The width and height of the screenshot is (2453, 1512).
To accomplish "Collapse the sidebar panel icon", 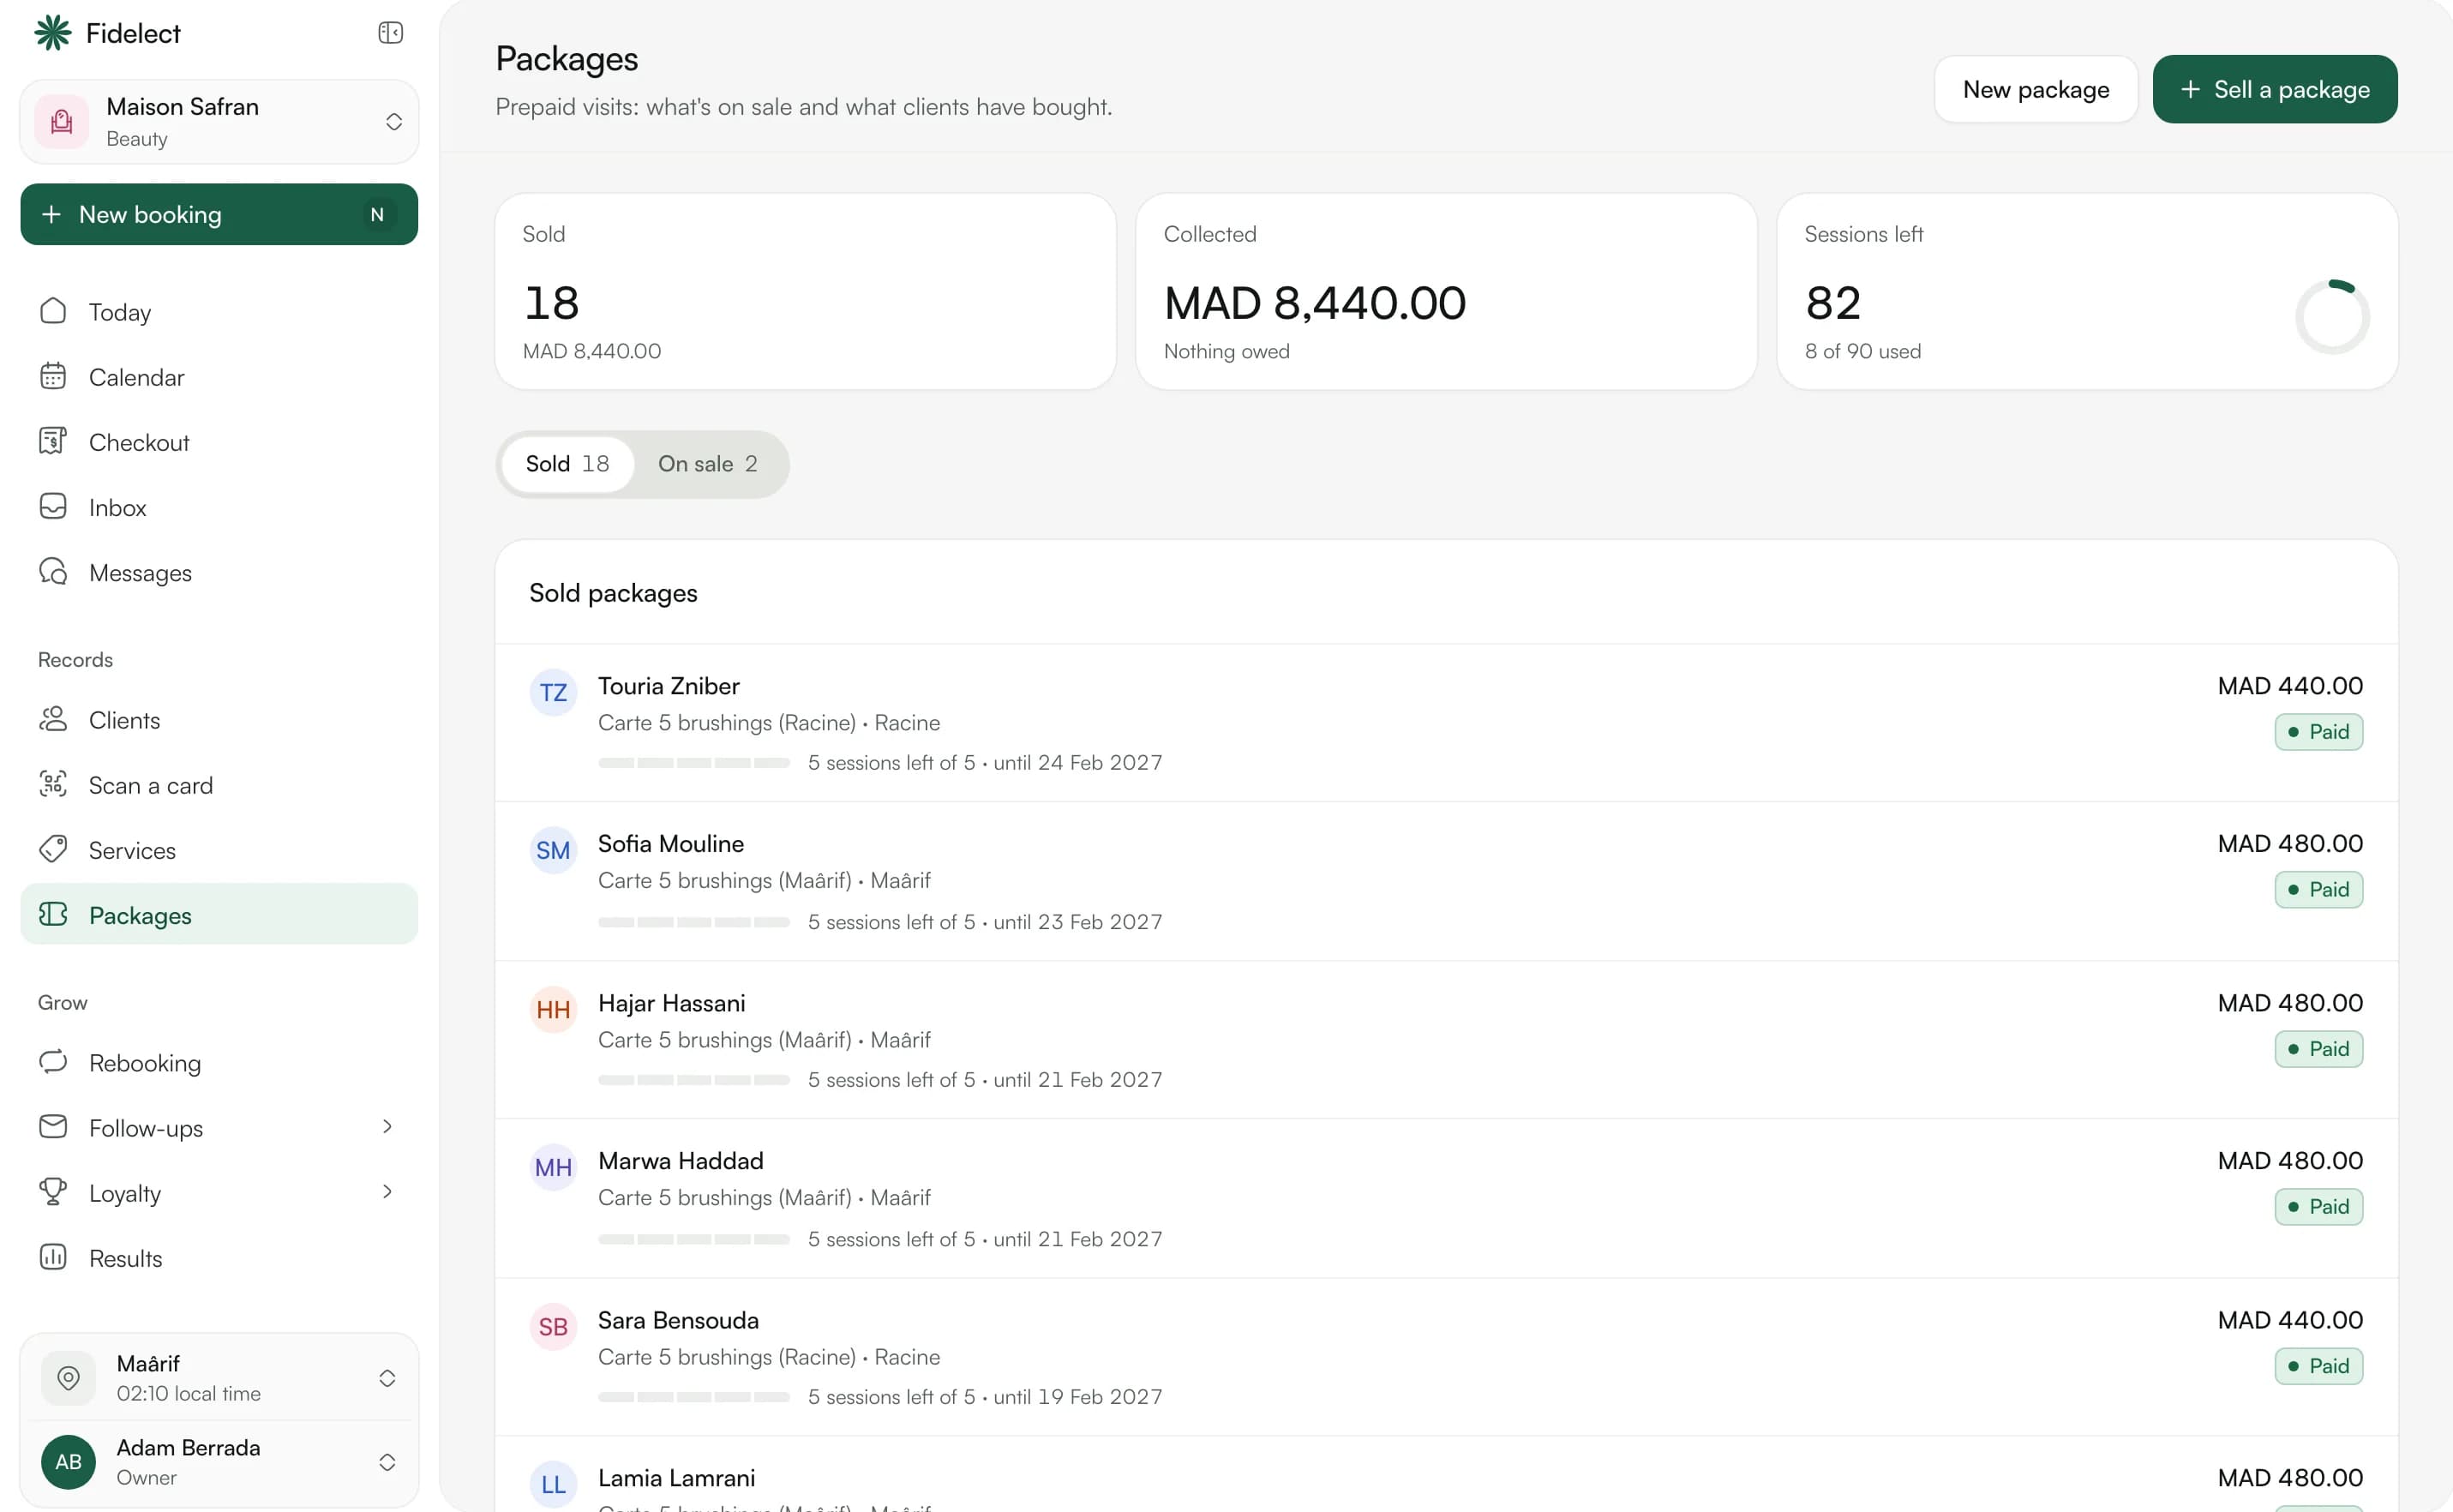I will tap(390, 33).
